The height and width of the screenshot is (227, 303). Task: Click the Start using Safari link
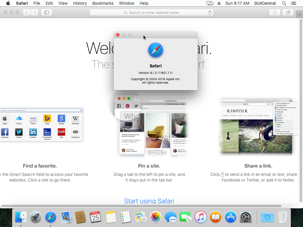click(x=149, y=201)
